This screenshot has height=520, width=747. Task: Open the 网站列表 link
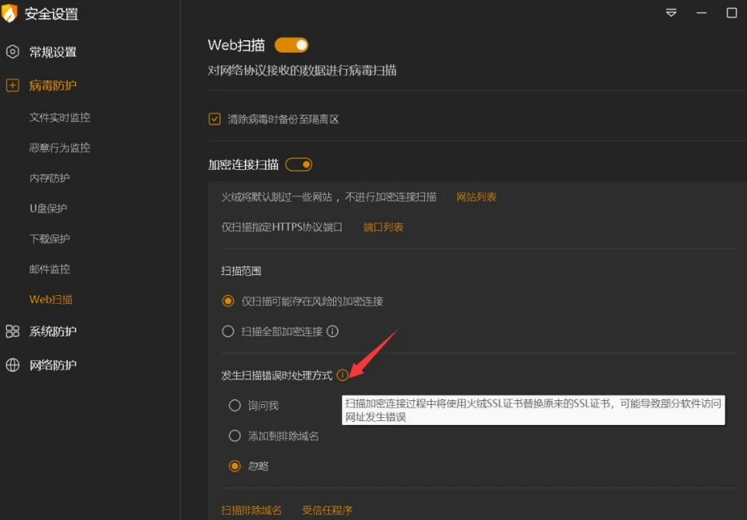point(477,197)
